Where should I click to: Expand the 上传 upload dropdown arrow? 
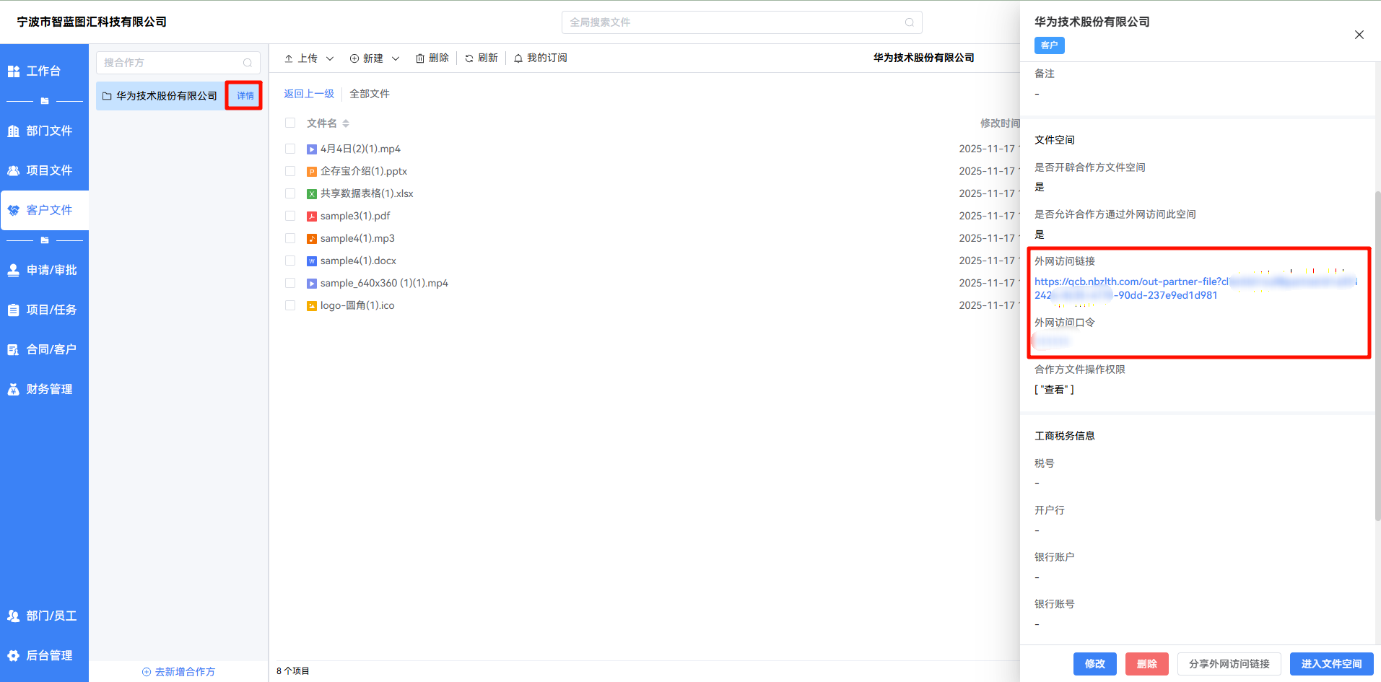(x=330, y=58)
